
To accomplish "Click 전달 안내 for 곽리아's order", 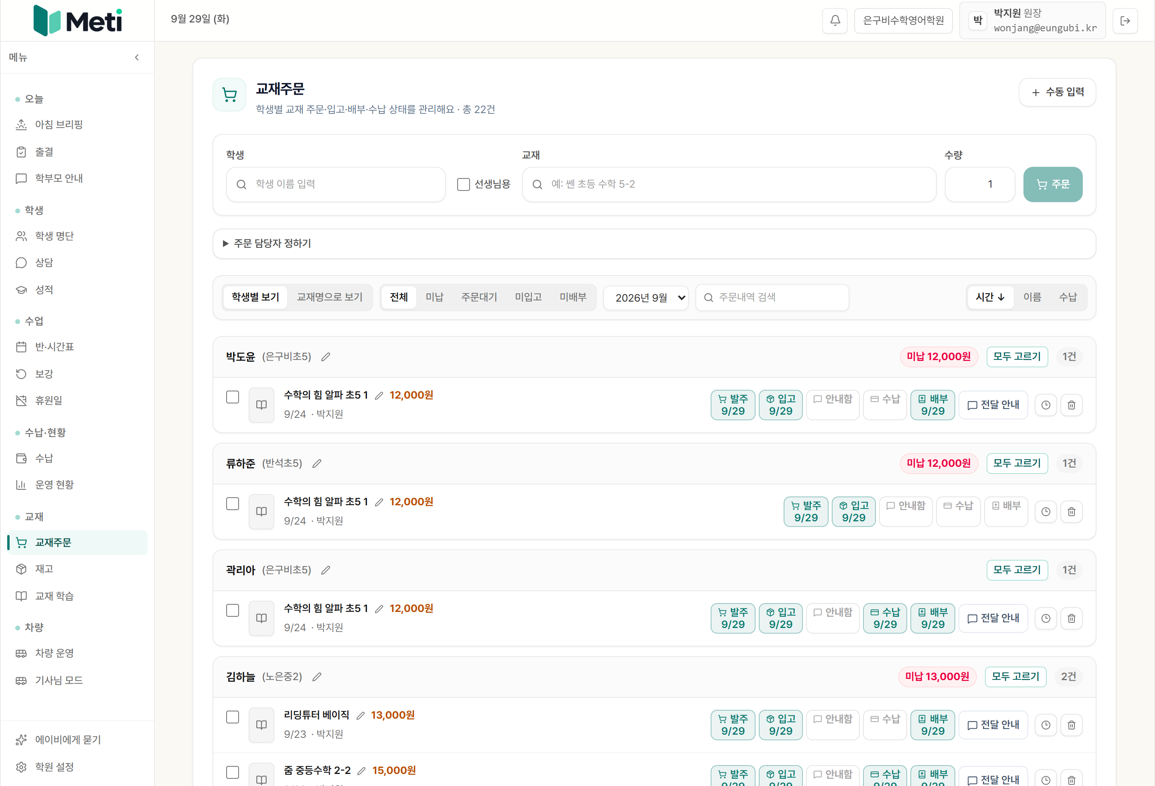I will [x=993, y=618].
